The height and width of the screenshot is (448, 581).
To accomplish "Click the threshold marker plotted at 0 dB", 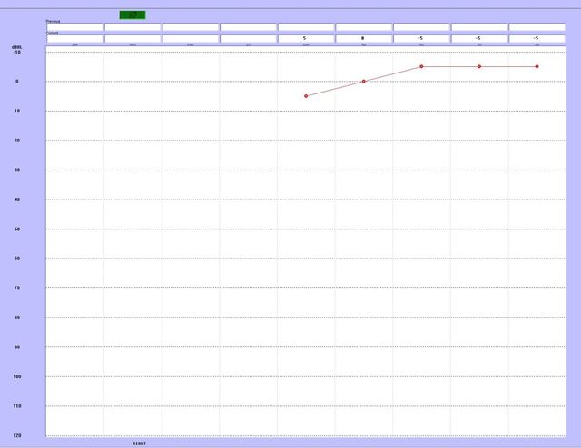I will [364, 81].
